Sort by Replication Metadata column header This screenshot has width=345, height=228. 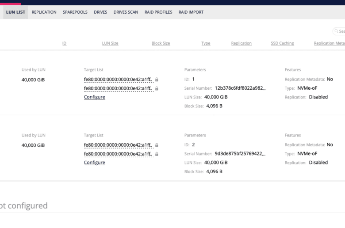coord(330,43)
